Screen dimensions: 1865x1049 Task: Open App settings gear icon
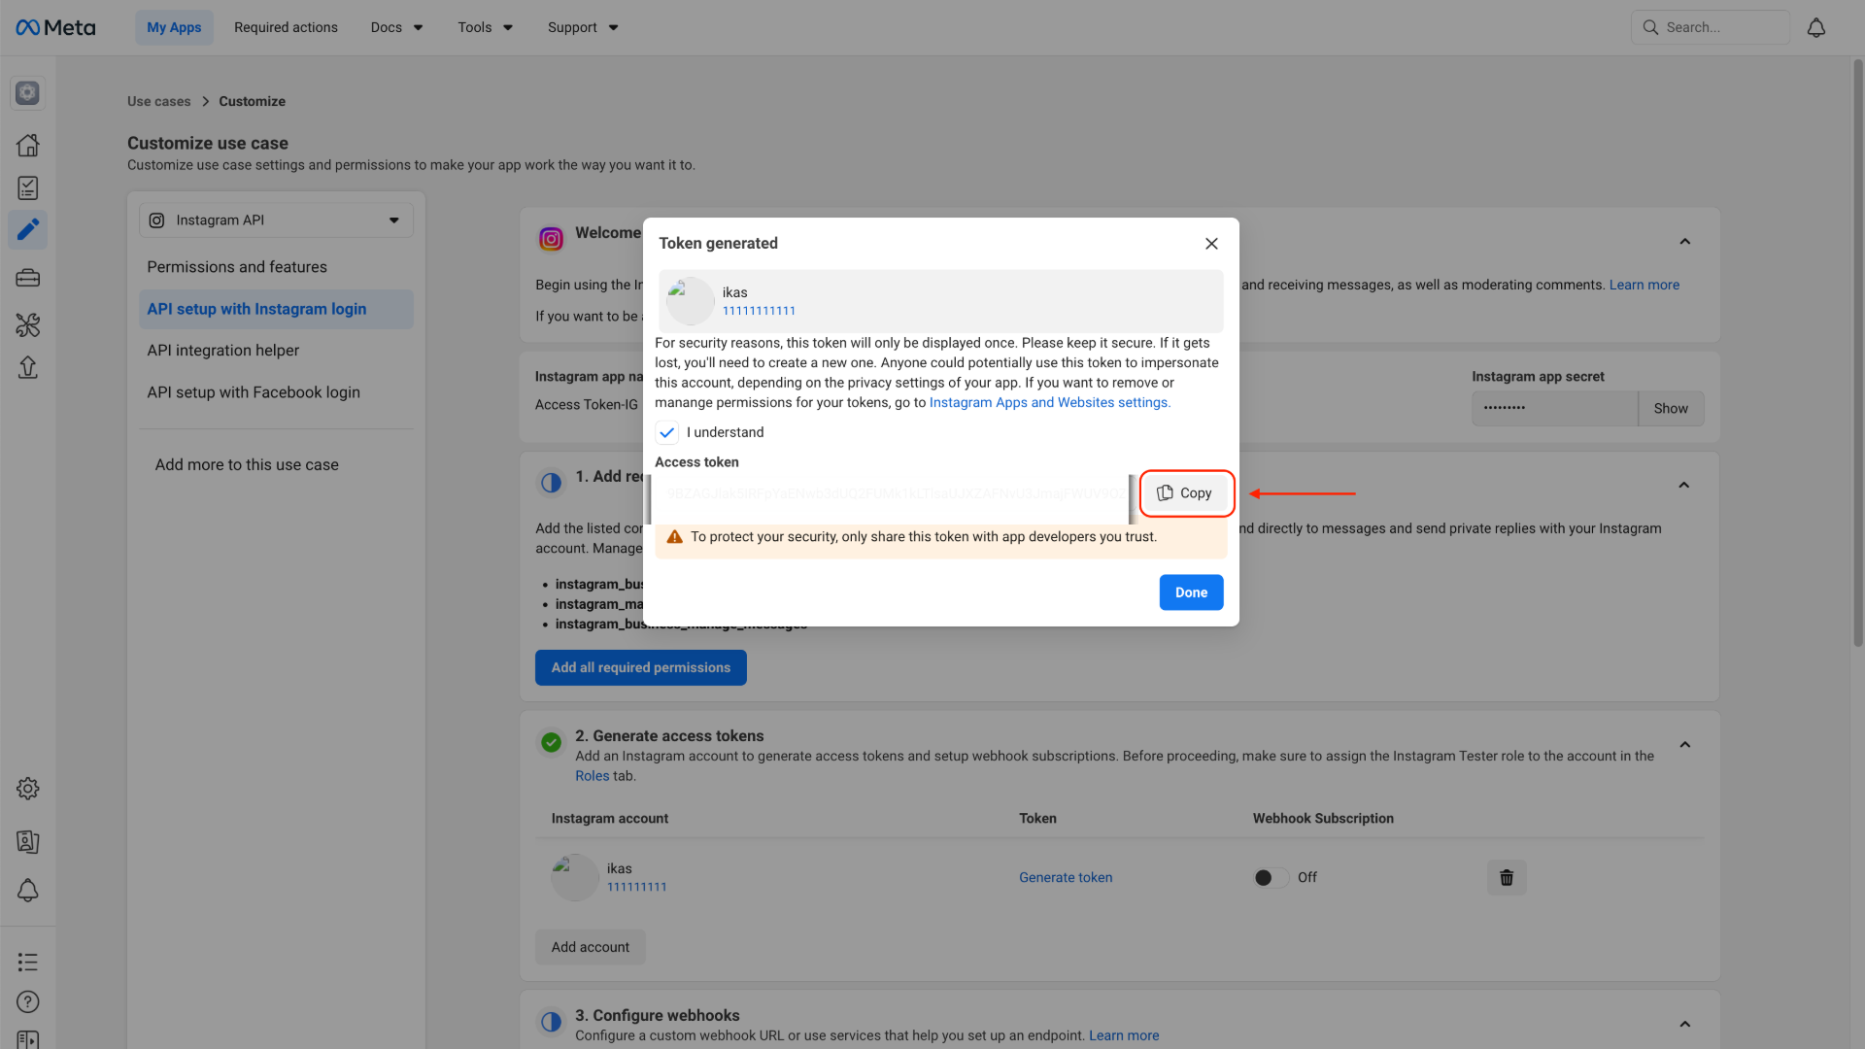(x=27, y=789)
